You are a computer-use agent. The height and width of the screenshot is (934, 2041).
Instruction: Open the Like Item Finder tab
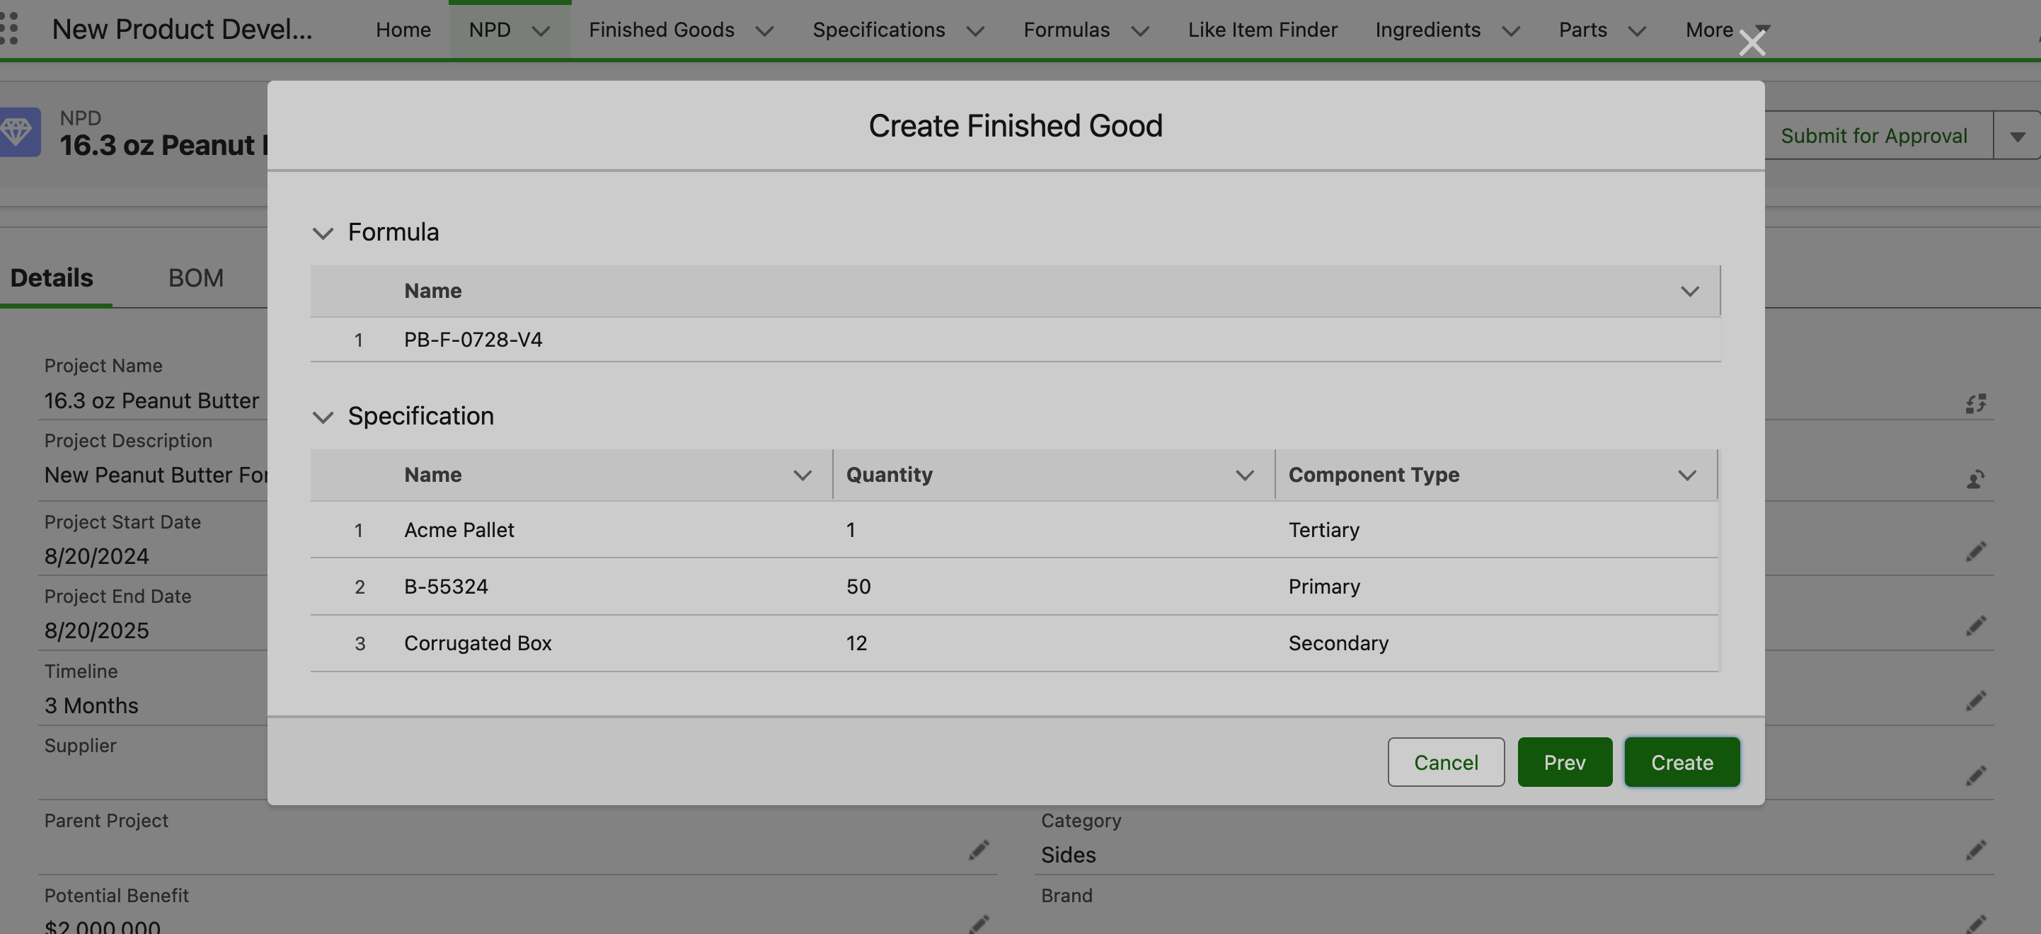[1262, 30]
